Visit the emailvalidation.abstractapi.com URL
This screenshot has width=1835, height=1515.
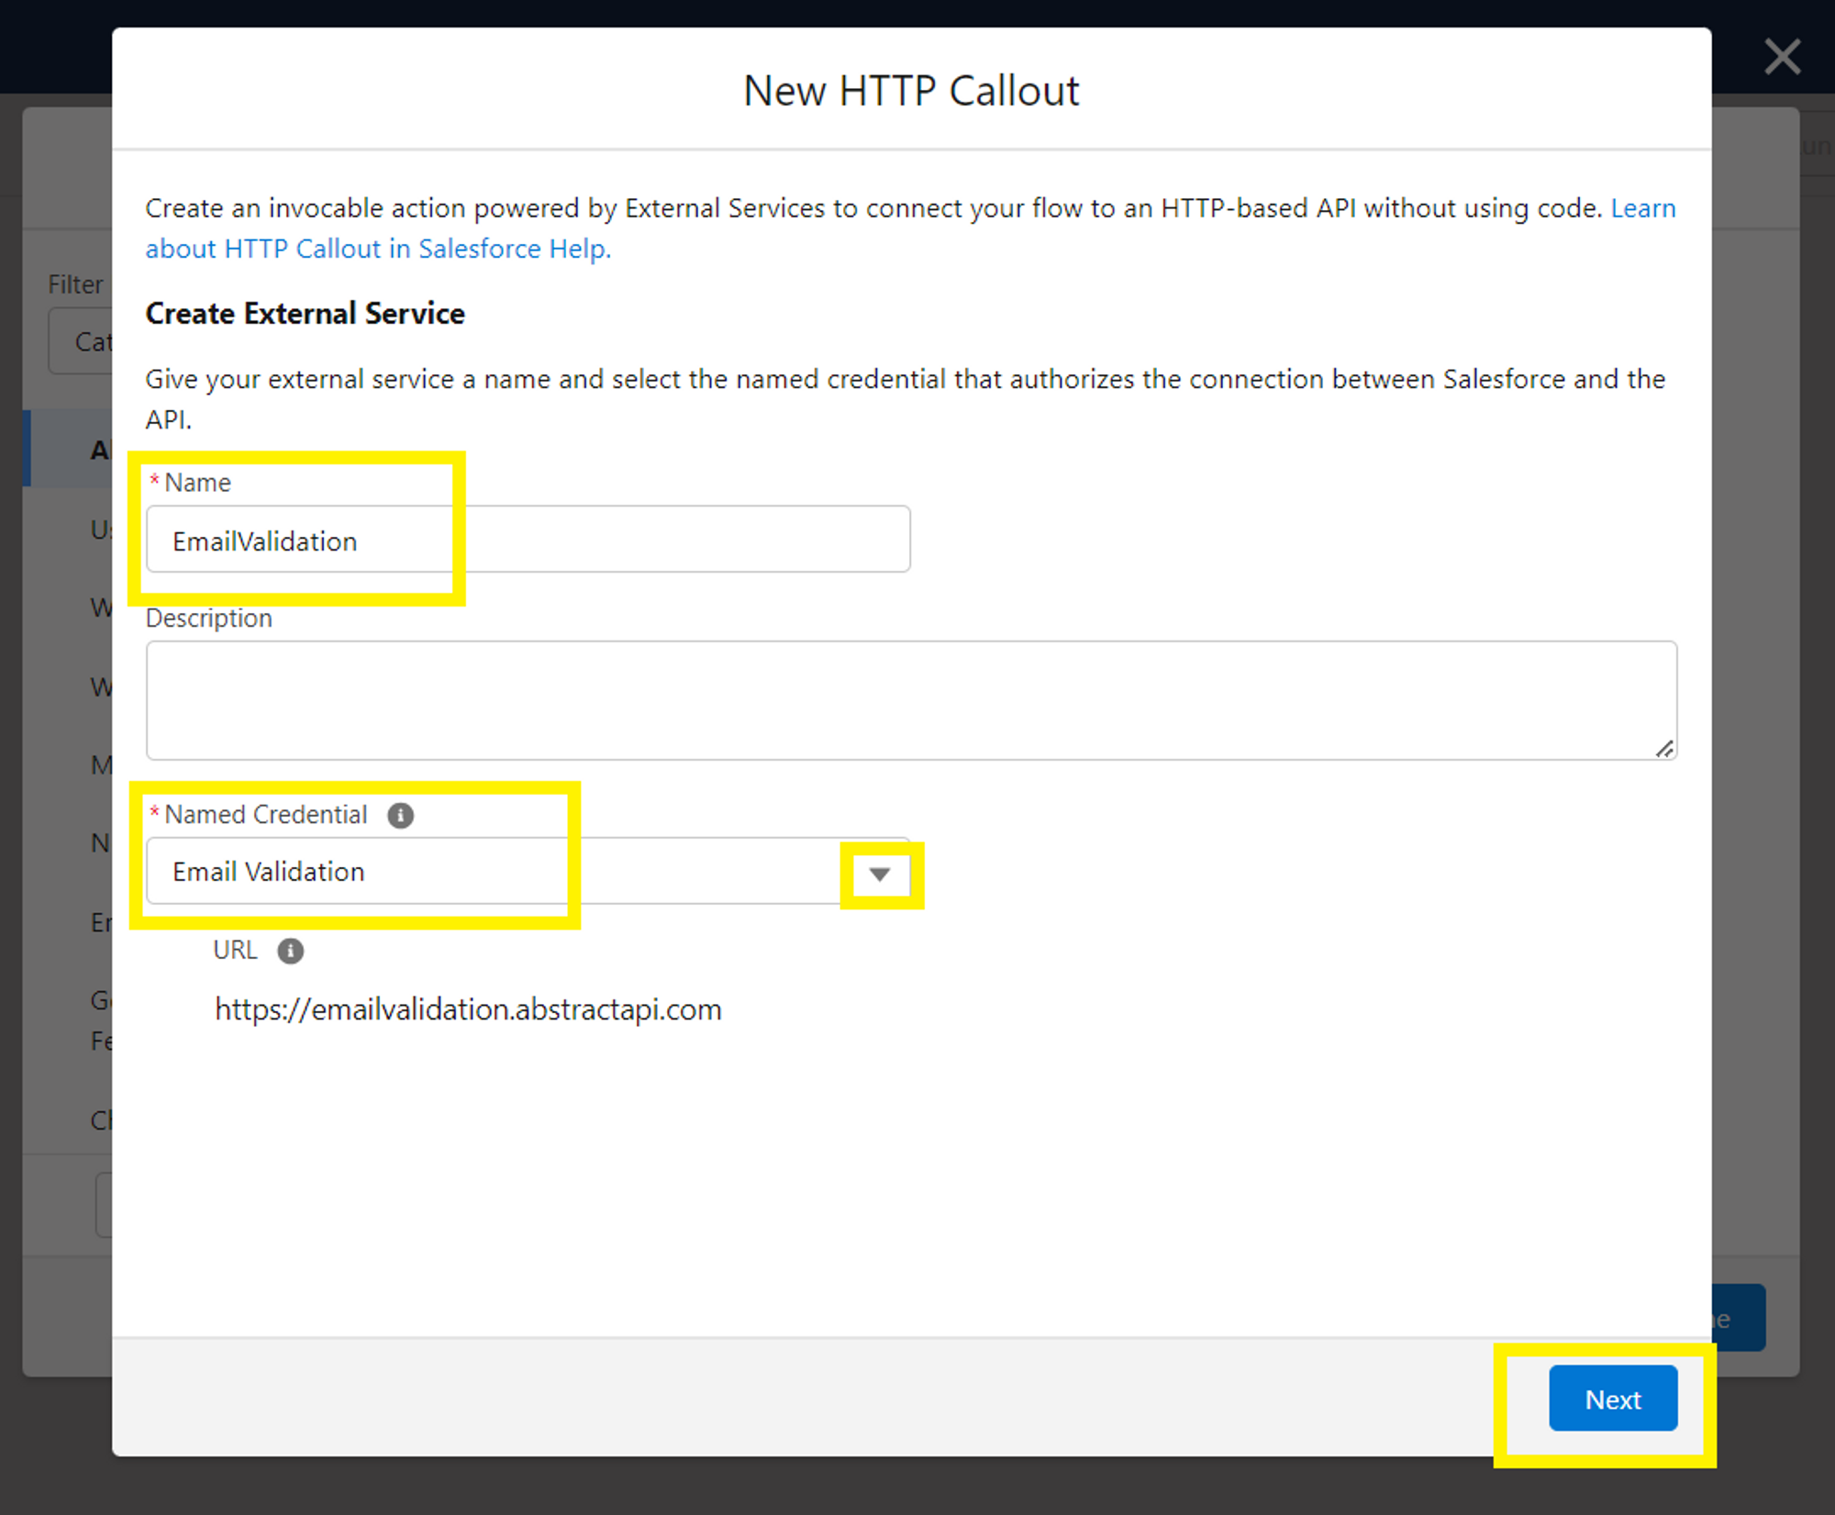[468, 1008]
